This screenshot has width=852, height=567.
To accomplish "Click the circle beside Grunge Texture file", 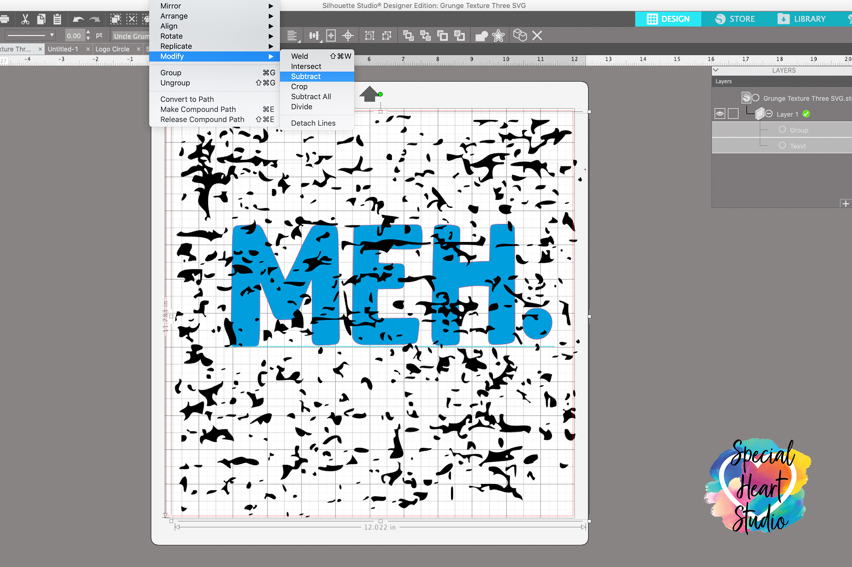I will [756, 98].
